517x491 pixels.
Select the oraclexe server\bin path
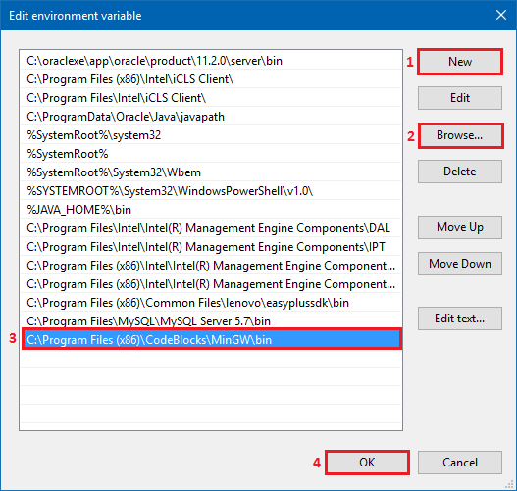[211, 61]
